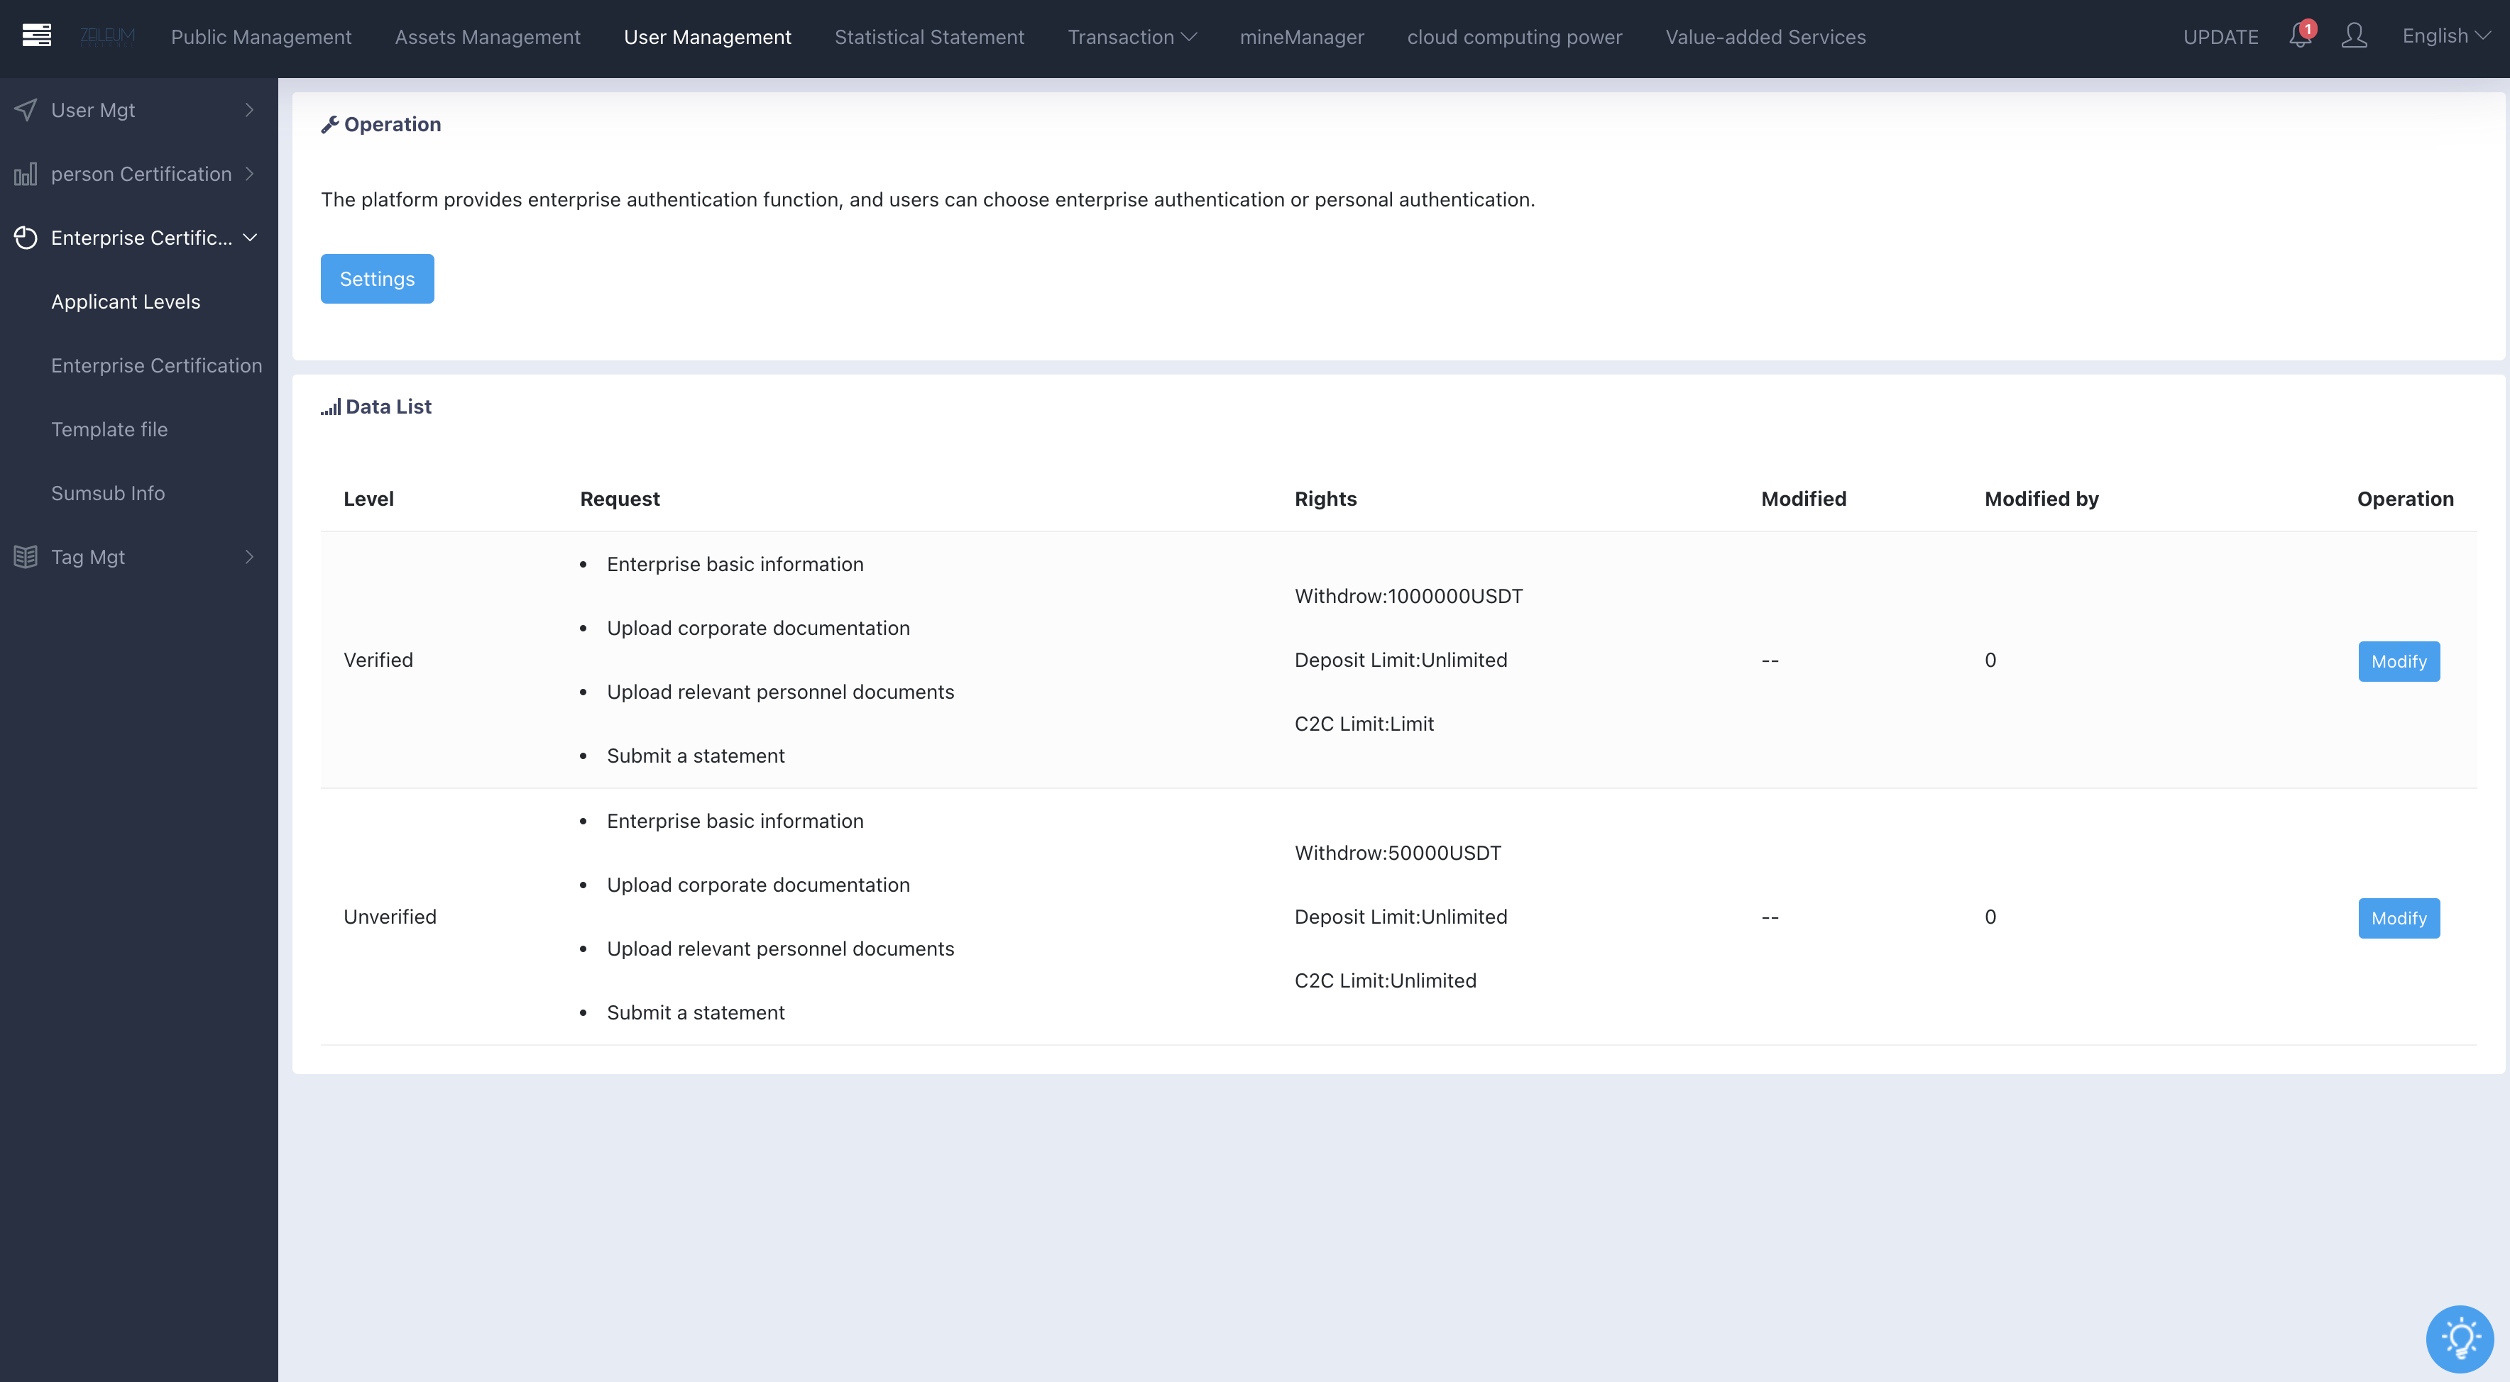Open mineManager section
Image resolution: width=2510 pixels, height=1382 pixels.
[x=1301, y=37]
